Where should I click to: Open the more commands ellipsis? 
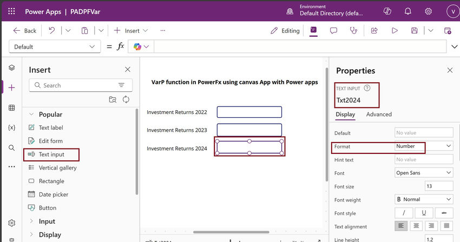[162, 30]
